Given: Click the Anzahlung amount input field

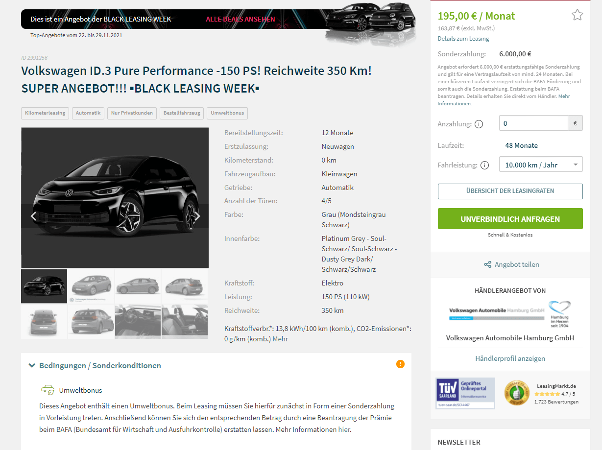Looking at the screenshot, I should (533, 123).
